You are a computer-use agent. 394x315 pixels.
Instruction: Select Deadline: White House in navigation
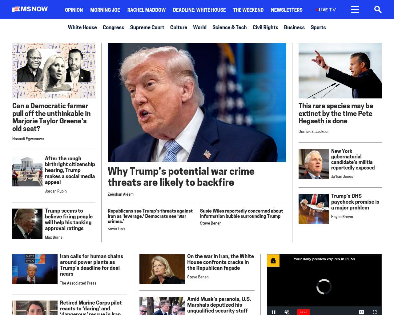pyautogui.click(x=199, y=10)
